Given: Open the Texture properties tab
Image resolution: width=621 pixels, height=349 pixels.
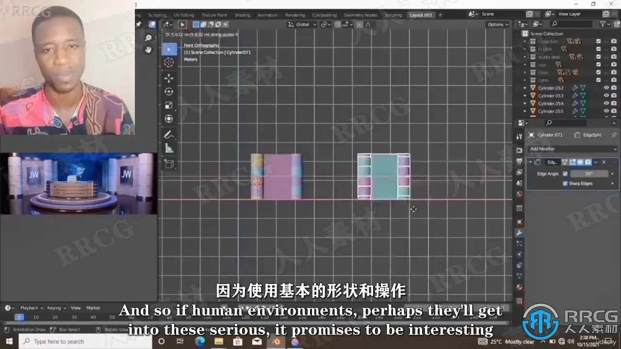Looking at the screenshot, I should point(520,301).
